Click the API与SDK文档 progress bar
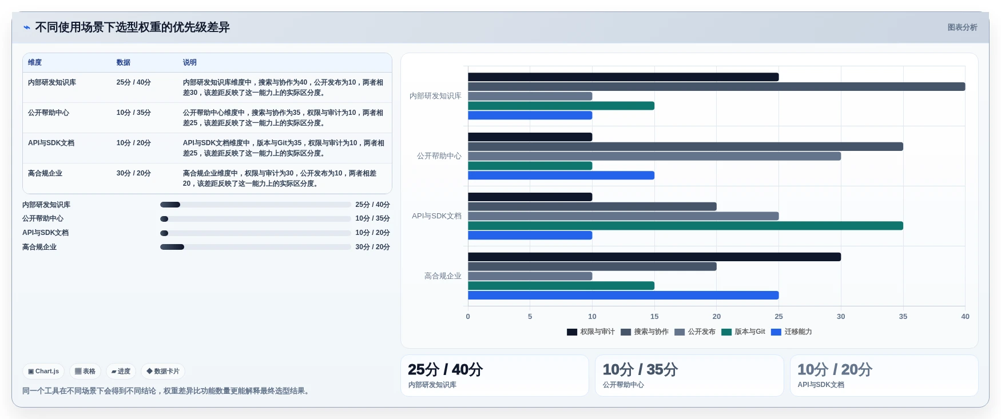 point(256,233)
